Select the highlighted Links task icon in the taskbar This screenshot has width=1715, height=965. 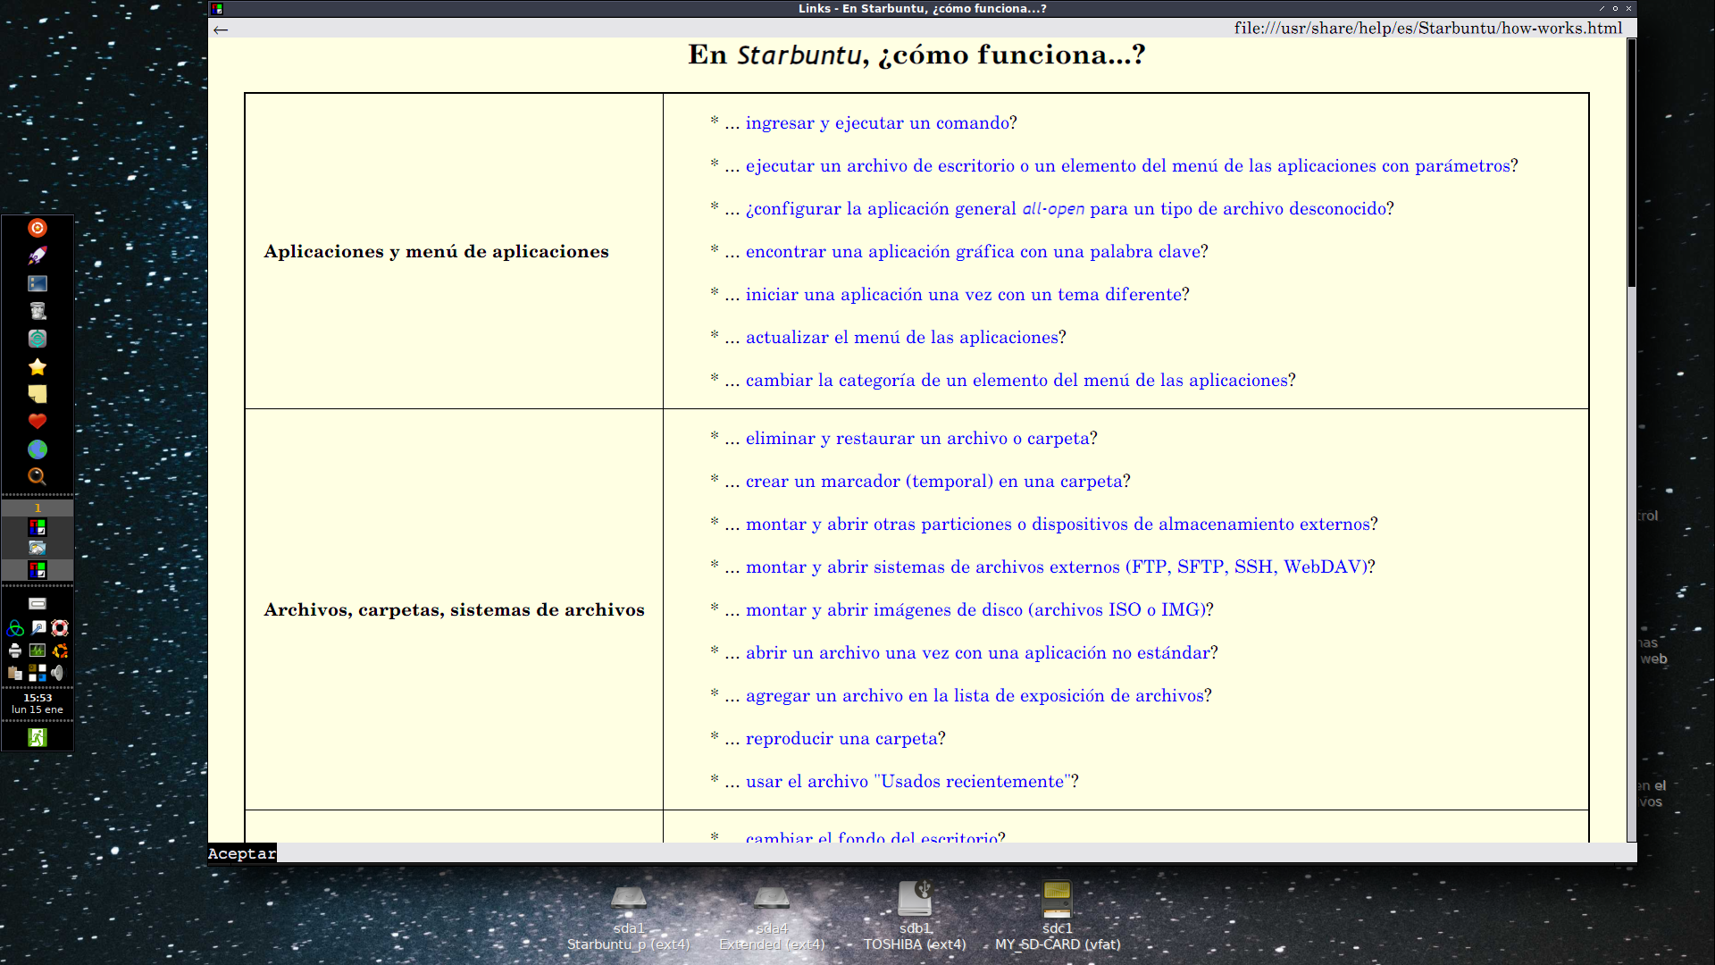pos(38,569)
